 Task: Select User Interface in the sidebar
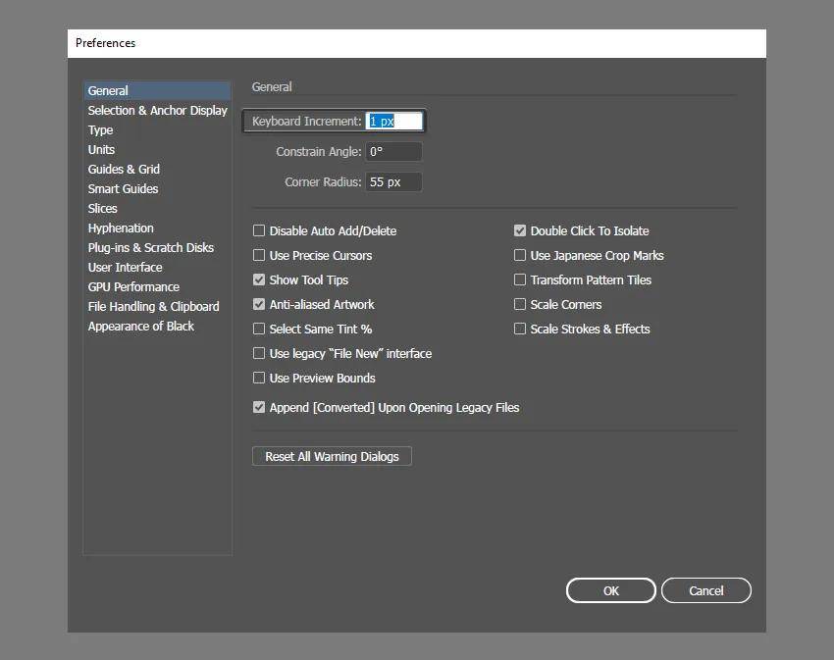(x=125, y=268)
